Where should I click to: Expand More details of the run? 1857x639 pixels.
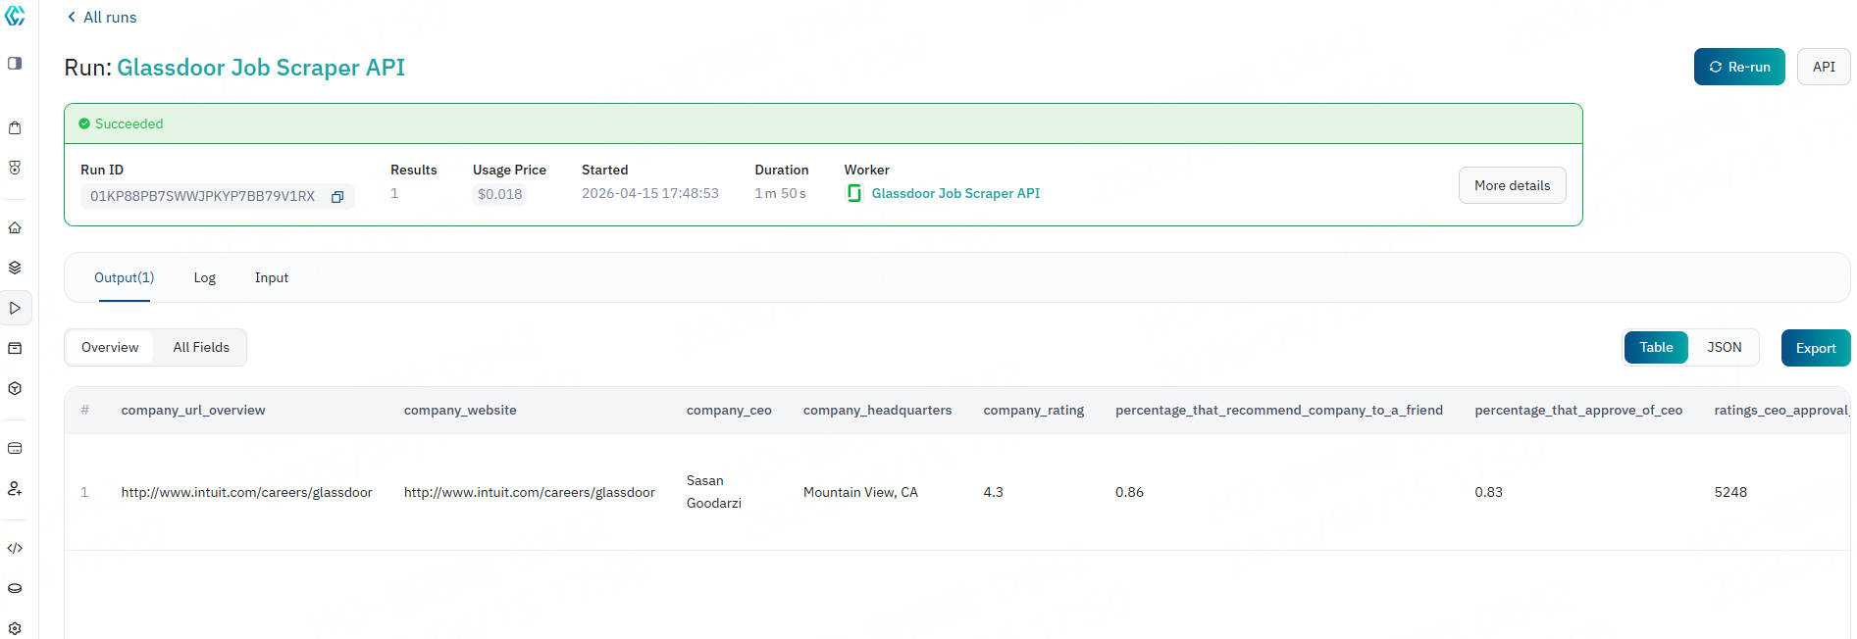(1512, 186)
